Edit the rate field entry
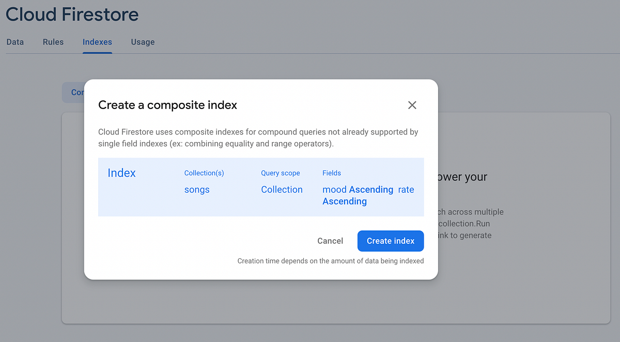620x342 pixels. tap(407, 190)
